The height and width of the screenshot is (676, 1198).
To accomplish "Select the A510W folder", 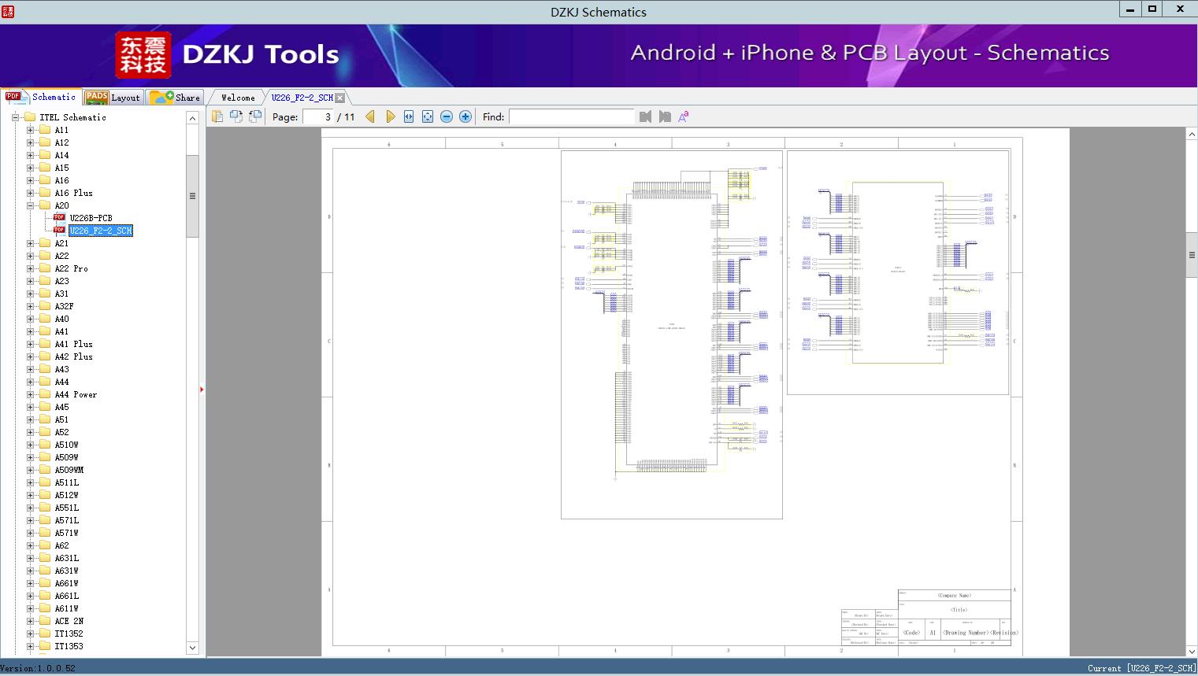I will point(66,445).
